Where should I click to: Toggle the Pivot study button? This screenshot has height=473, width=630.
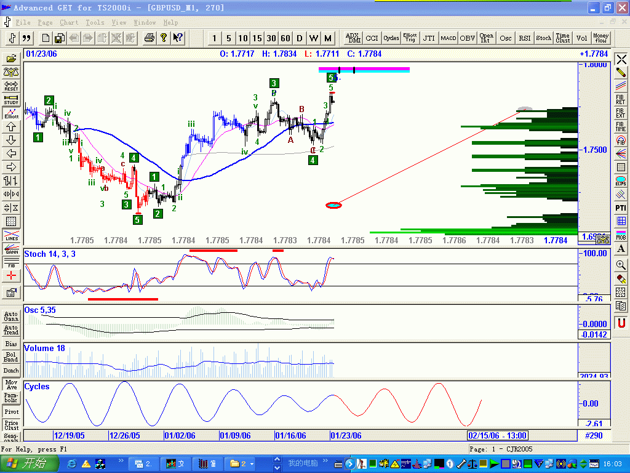coord(11,411)
